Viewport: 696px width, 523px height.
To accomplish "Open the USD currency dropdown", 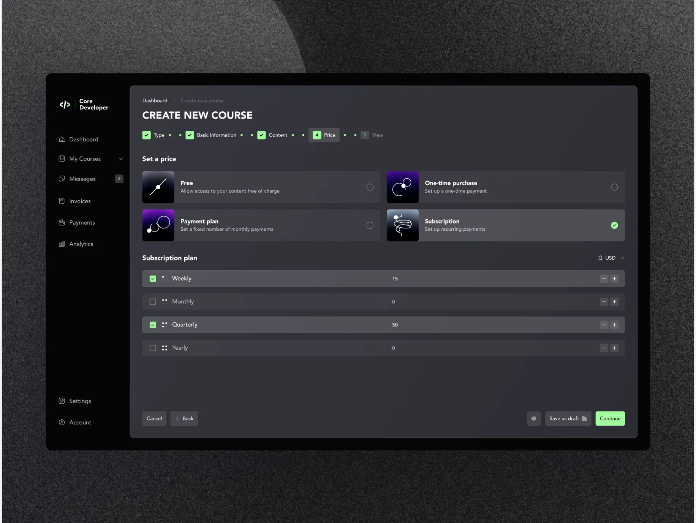I will pyautogui.click(x=611, y=258).
